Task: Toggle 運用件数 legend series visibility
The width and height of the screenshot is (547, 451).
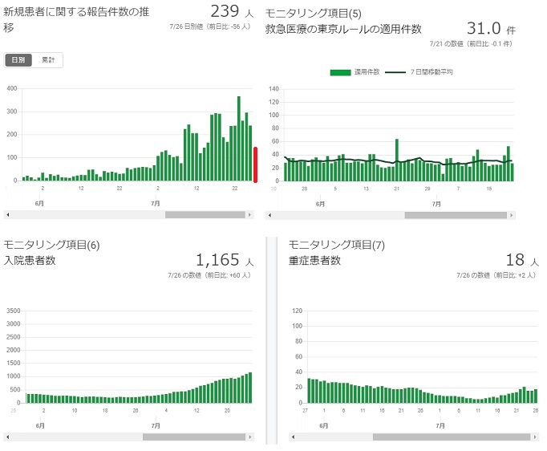Action: click(348, 72)
